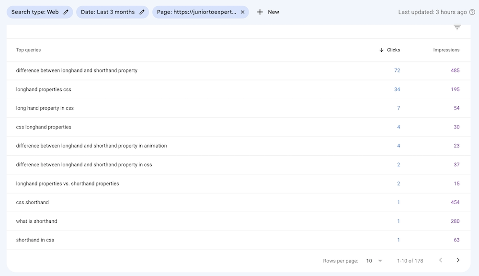Click the Last updated: 3 hours ago text
This screenshot has height=276, width=479.
pyautogui.click(x=432, y=12)
